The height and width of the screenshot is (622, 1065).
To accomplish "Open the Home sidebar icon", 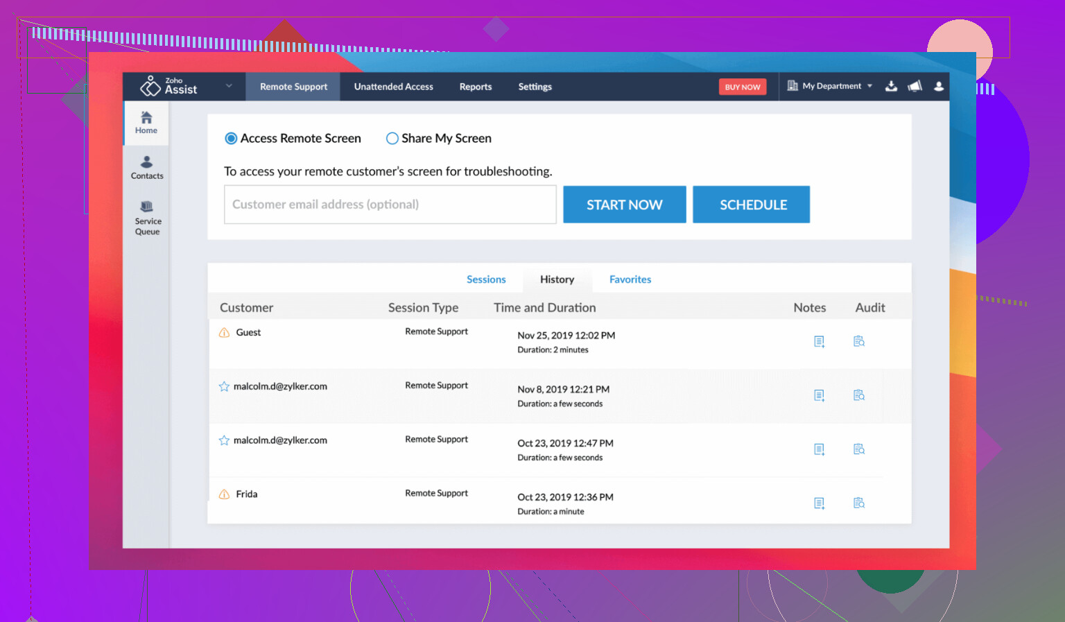I will (146, 123).
